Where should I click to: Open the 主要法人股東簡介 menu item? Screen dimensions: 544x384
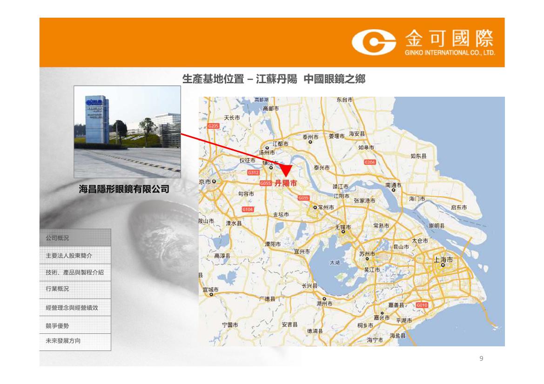click(x=75, y=255)
